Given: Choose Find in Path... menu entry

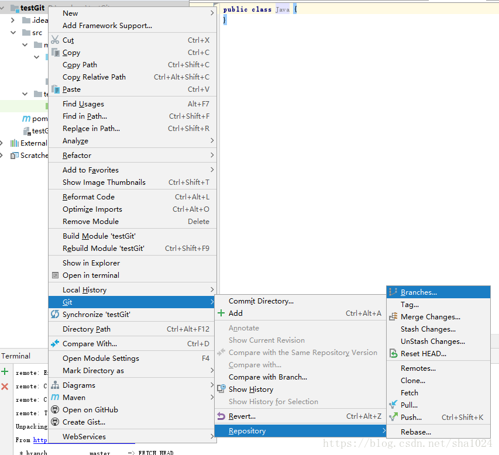Looking at the screenshot, I should [x=132, y=116].
